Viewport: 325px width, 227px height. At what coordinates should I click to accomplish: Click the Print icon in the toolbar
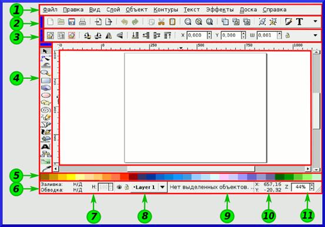point(82,22)
